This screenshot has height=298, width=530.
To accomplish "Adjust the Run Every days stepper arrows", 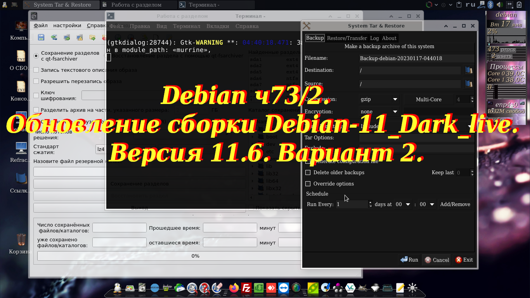I will click(x=371, y=204).
